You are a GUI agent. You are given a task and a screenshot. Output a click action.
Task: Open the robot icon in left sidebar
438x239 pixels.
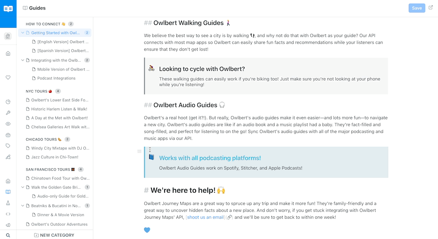[8, 135]
